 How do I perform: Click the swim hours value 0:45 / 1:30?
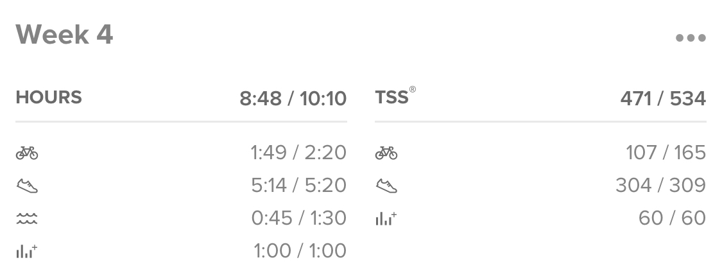tap(298, 218)
